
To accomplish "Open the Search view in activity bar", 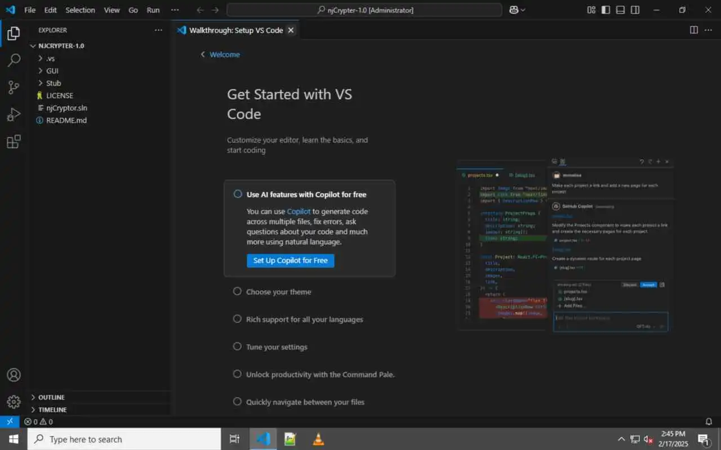I will 14,60.
